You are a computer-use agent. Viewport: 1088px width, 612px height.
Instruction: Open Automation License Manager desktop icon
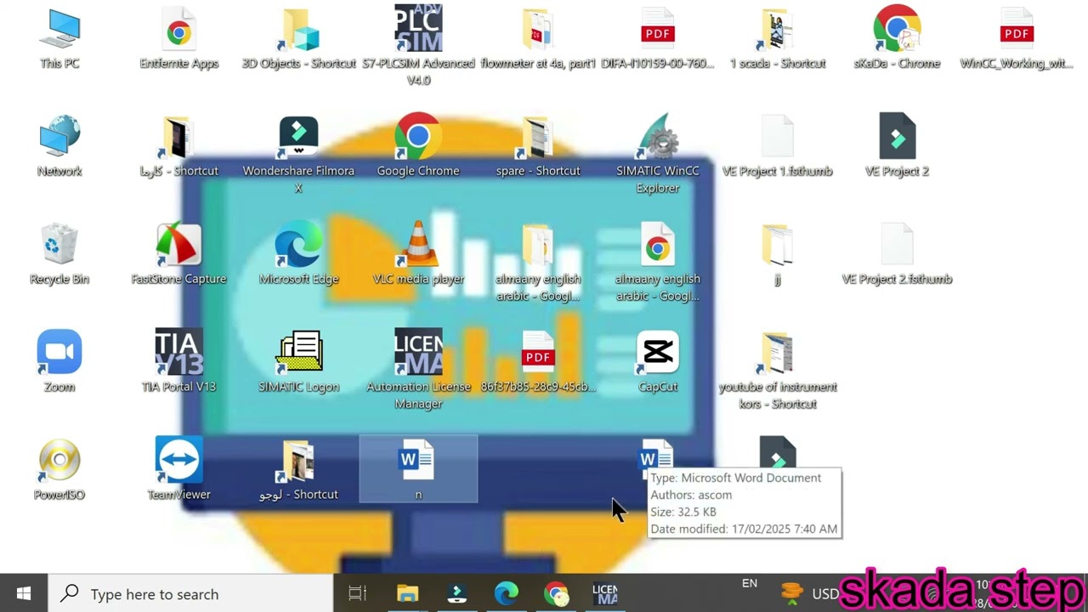tap(418, 369)
